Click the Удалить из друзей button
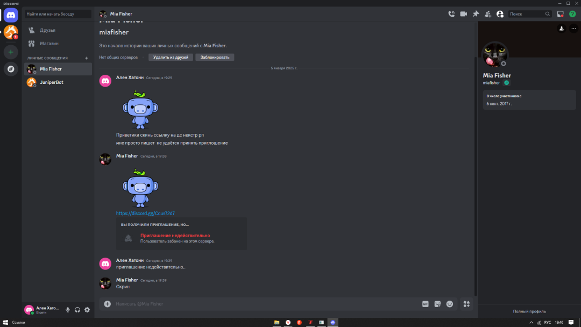The image size is (581, 327). pos(171,57)
